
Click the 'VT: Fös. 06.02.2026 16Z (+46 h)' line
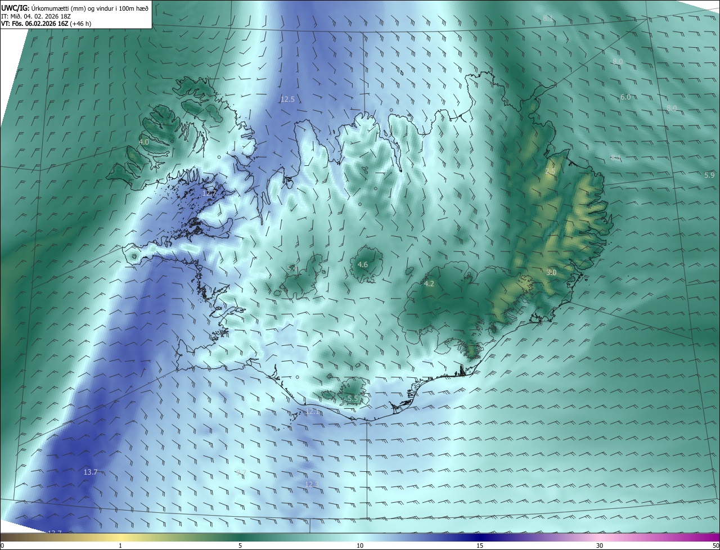pos(46,24)
